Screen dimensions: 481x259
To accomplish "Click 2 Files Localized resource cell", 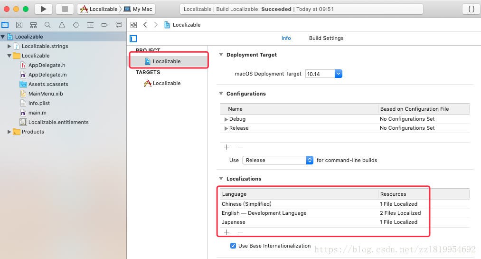I will point(400,213).
